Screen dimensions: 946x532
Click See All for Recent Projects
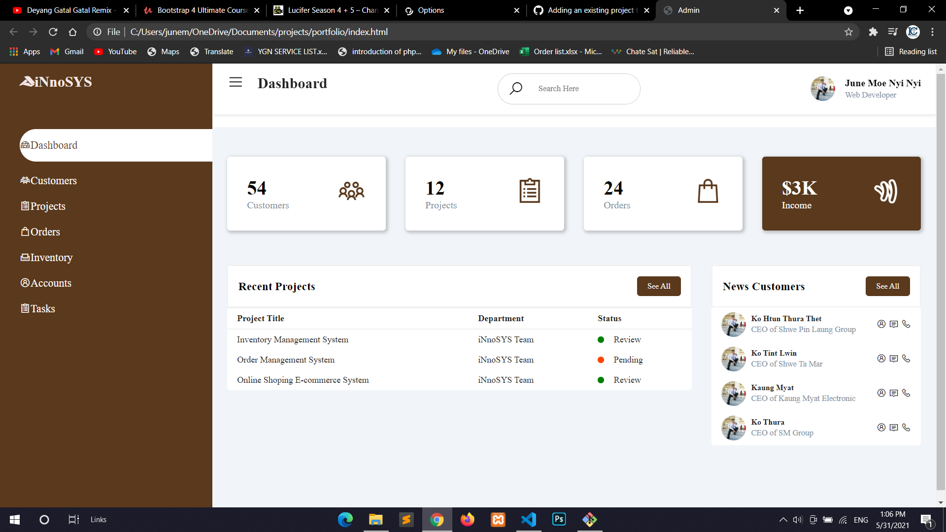point(659,286)
